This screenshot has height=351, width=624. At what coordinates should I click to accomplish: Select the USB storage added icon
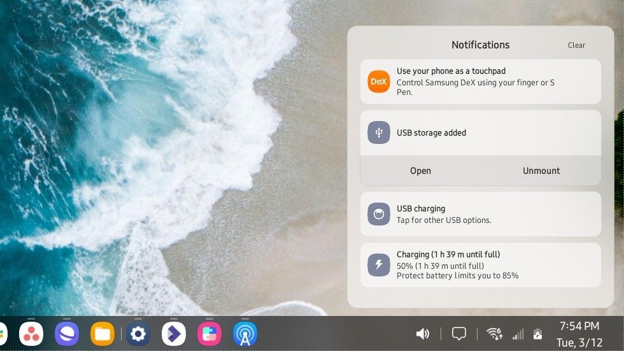[378, 133]
